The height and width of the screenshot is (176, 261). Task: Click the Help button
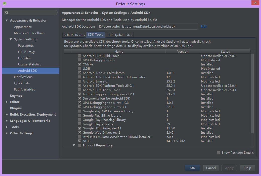pos(248,168)
